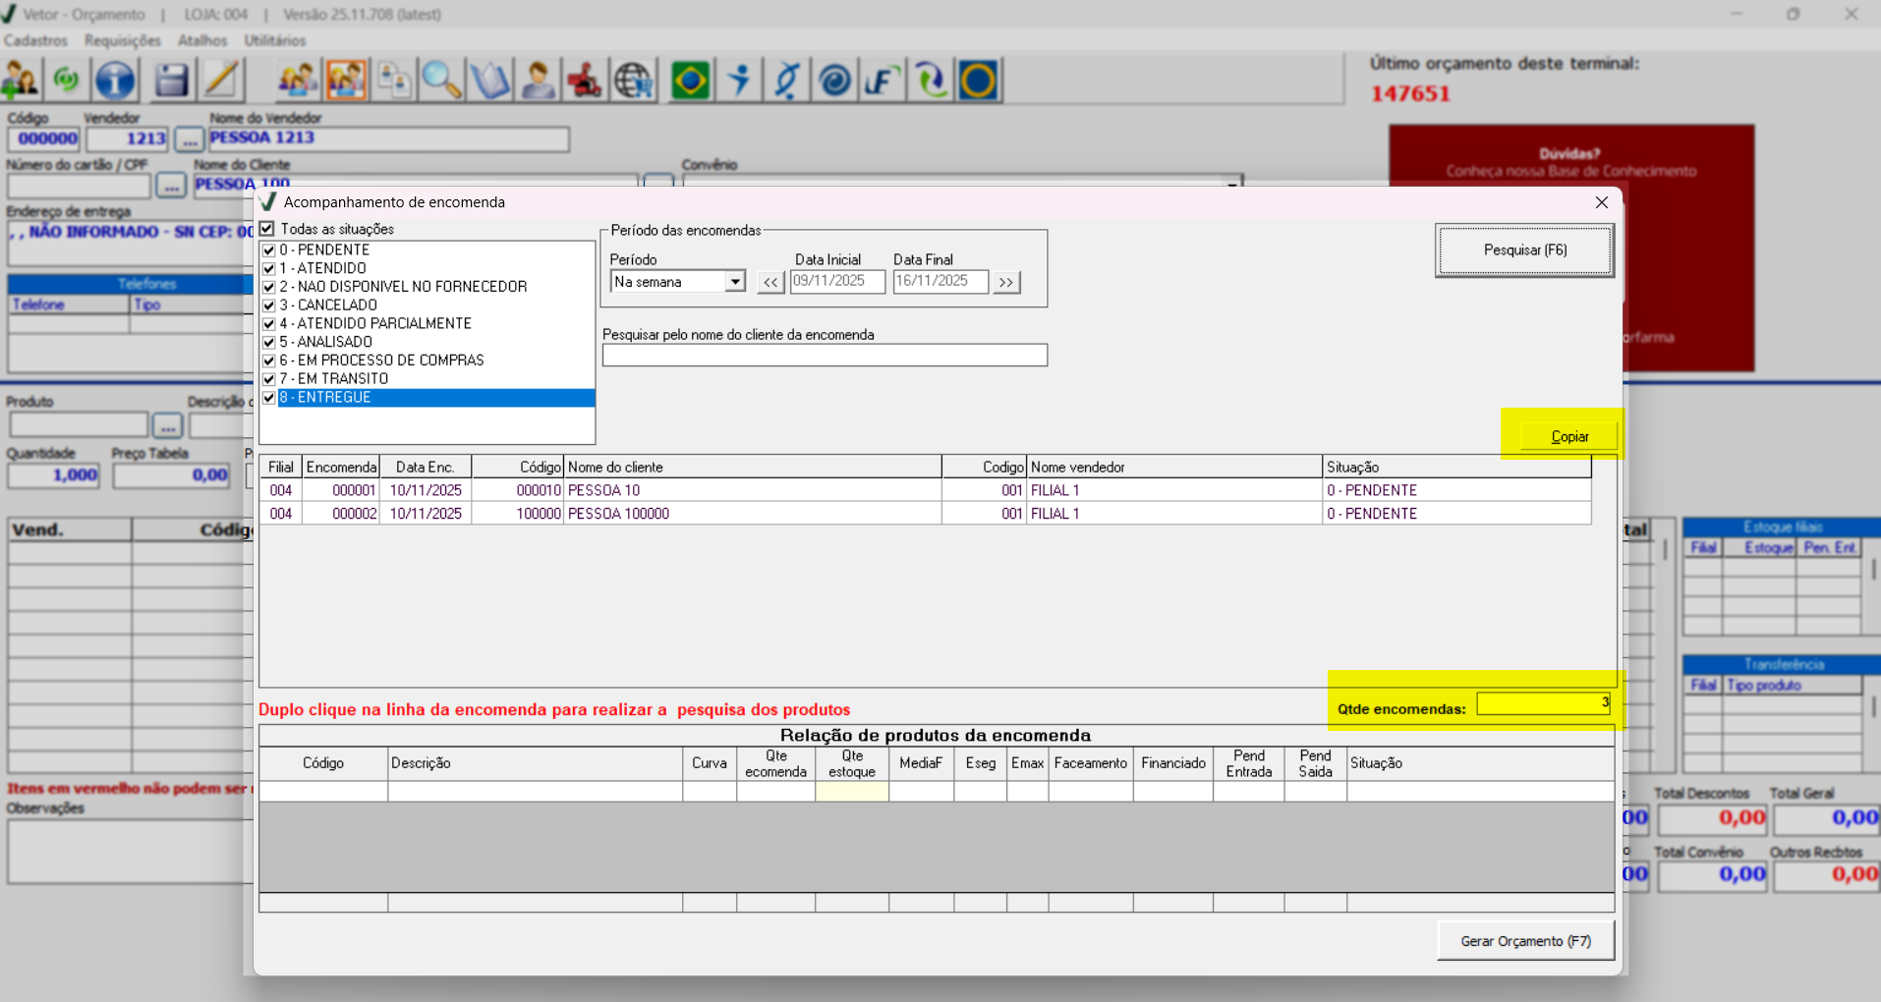Image resolution: width=1881 pixels, height=1002 pixels.
Task: Open the Utilitários menu
Action: click(x=274, y=40)
